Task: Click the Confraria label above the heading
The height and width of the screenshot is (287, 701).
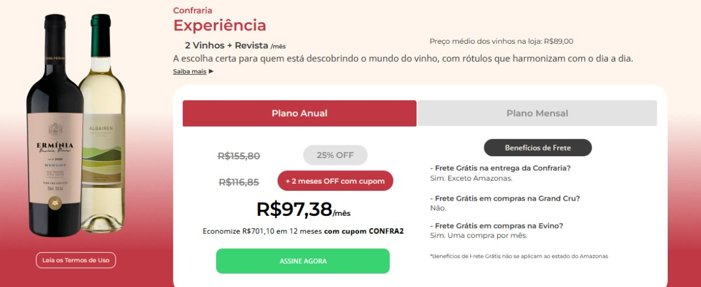Action: pyautogui.click(x=193, y=10)
